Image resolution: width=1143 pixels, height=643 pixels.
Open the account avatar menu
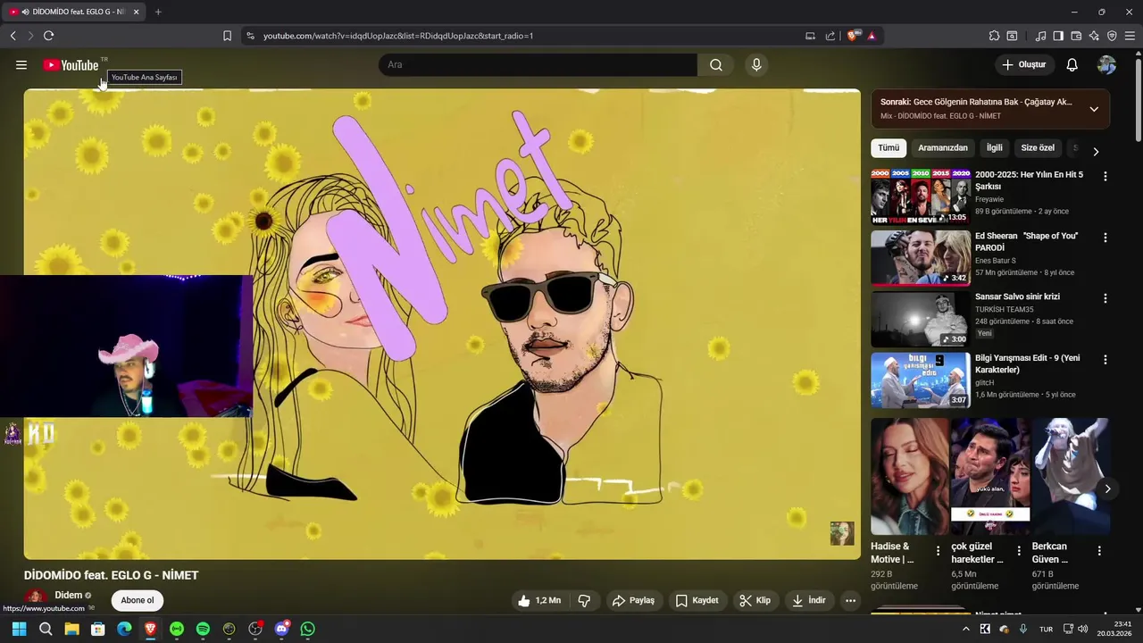[x=1106, y=65]
